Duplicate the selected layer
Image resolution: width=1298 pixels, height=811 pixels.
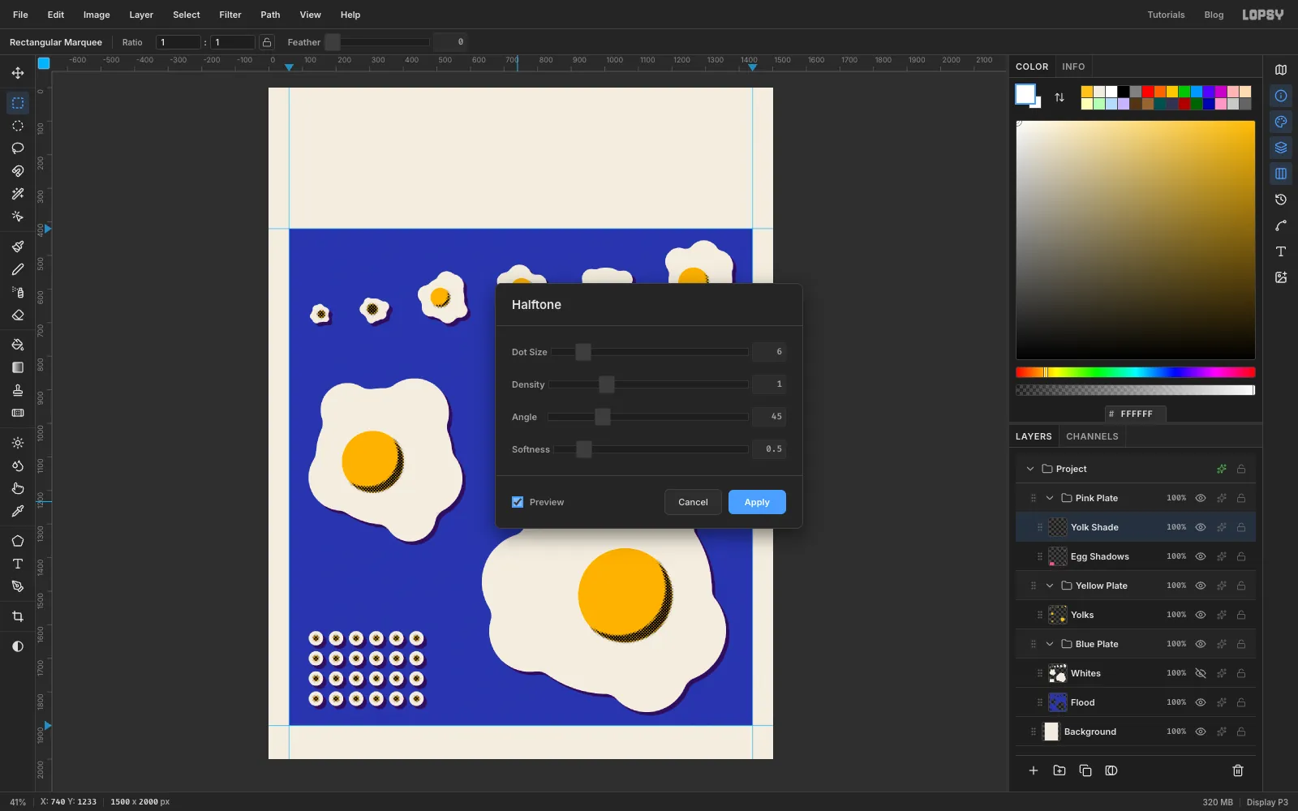click(1085, 770)
